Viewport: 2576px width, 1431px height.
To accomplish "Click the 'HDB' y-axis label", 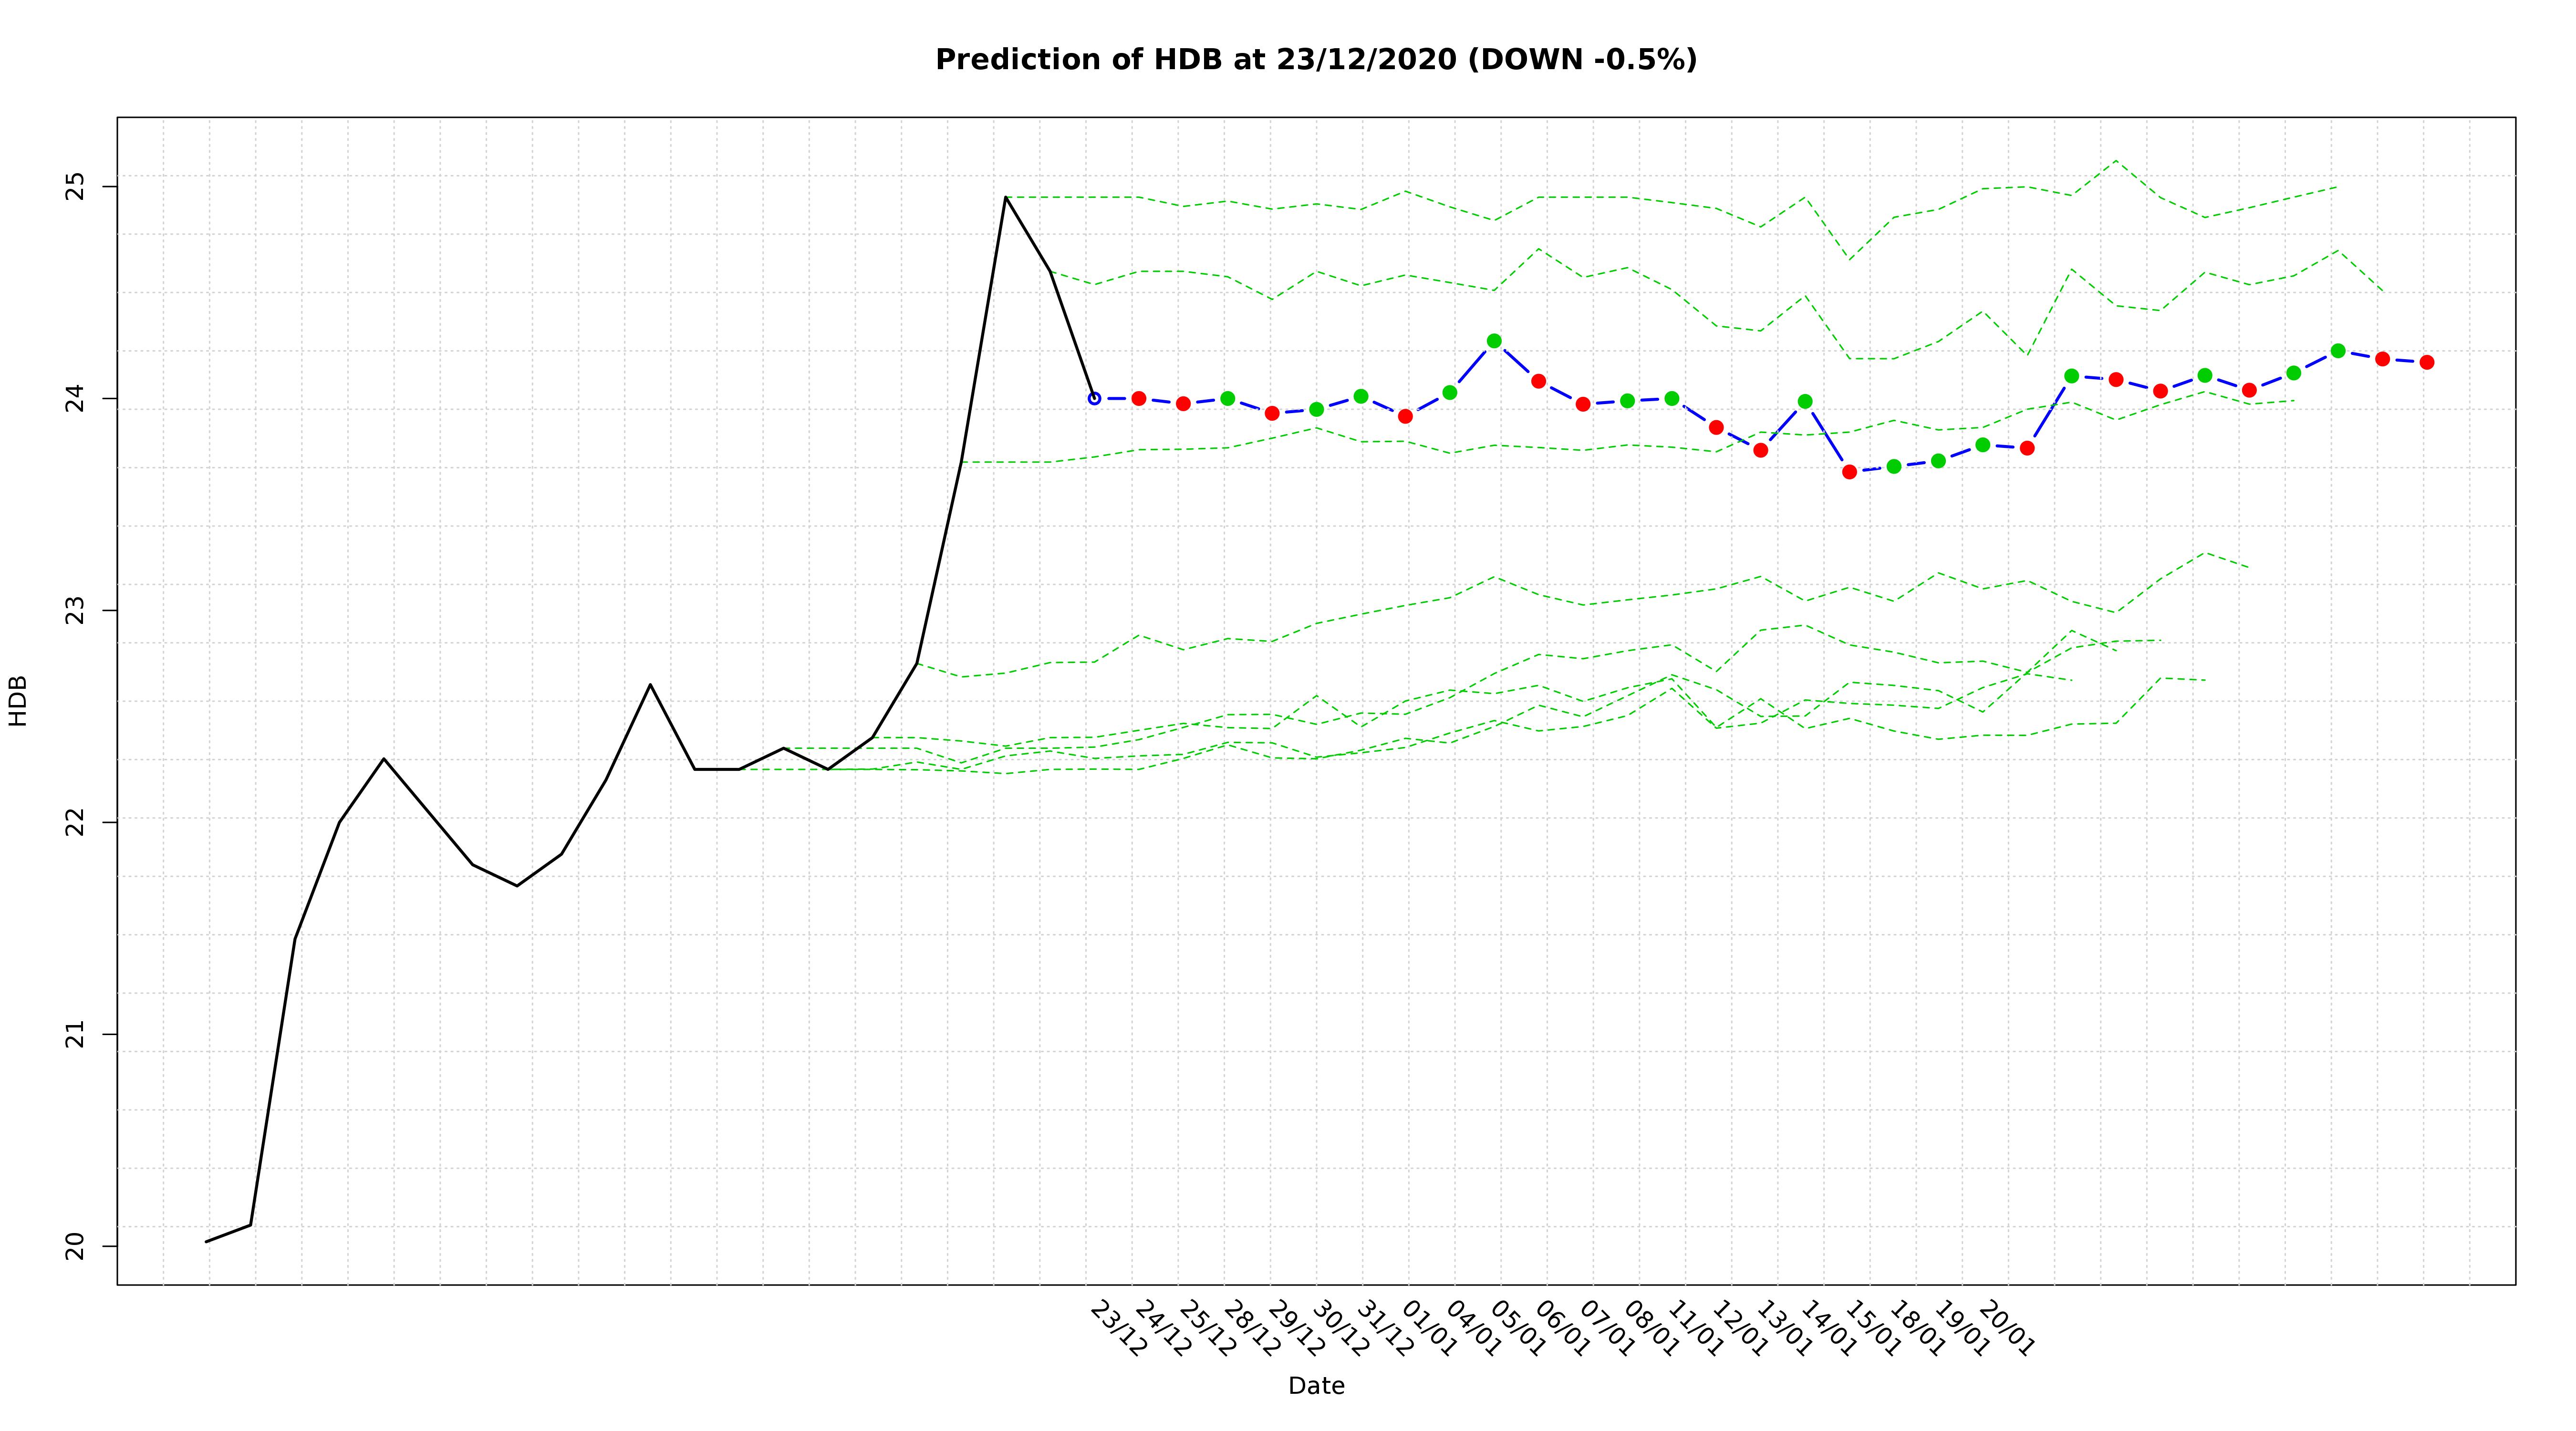I will point(18,700).
